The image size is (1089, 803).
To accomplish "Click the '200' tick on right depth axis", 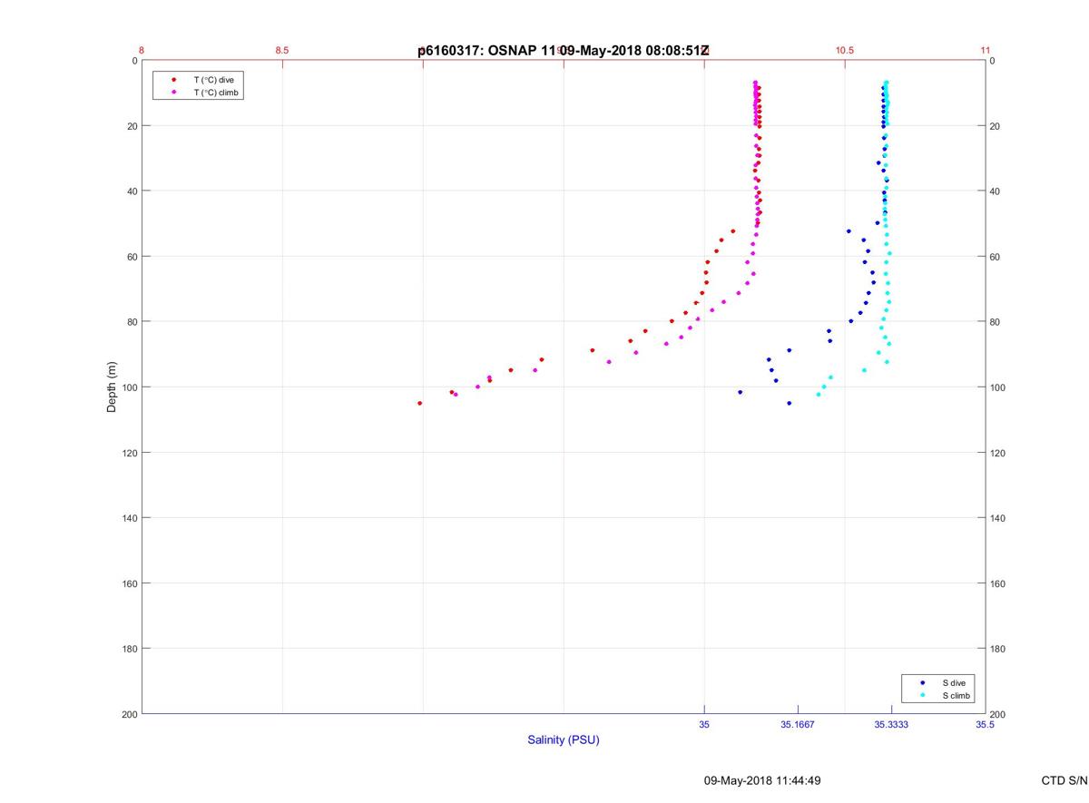I will coord(998,714).
